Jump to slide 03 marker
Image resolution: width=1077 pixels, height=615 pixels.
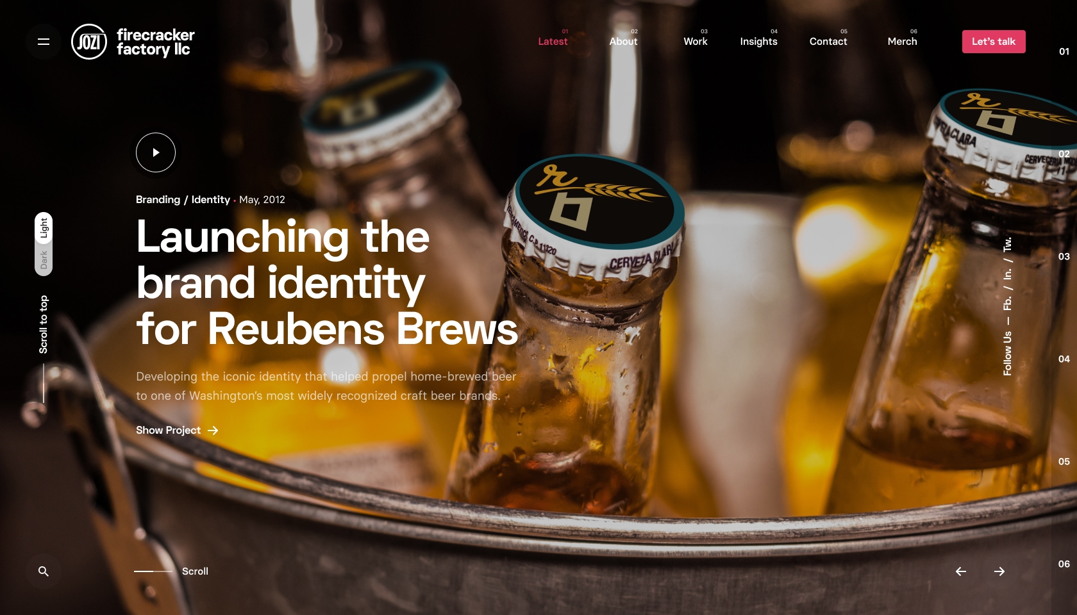click(x=1064, y=256)
